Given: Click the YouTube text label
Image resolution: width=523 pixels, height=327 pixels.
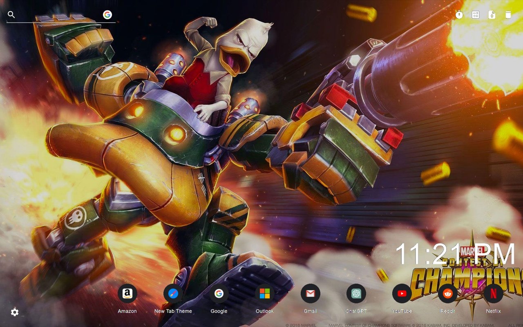Looking at the screenshot, I should pyautogui.click(x=402, y=311).
